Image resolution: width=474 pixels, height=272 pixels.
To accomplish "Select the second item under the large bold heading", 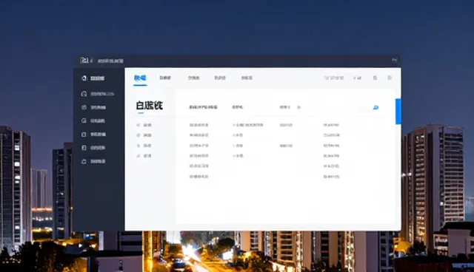I will (144, 135).
